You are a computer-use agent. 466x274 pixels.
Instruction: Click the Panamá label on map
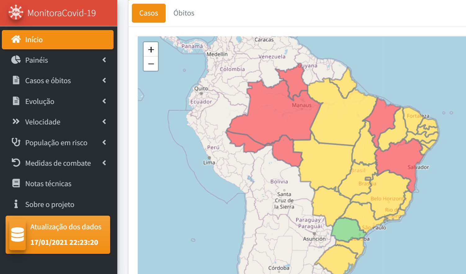[192, 46]
